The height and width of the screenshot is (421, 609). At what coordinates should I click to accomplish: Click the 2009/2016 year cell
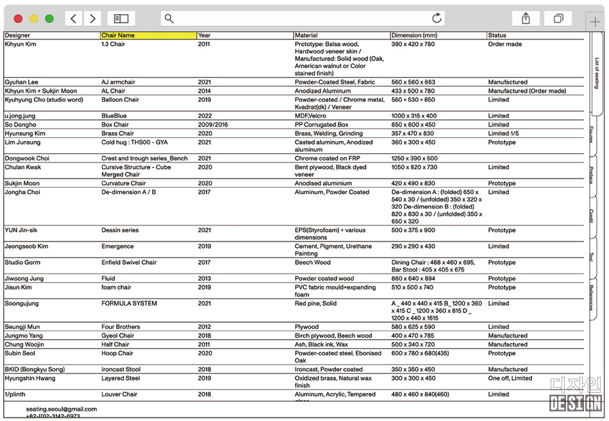coord(213,125)
